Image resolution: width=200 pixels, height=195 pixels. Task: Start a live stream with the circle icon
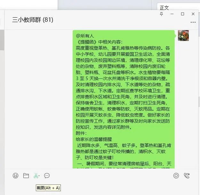(176, 175)
